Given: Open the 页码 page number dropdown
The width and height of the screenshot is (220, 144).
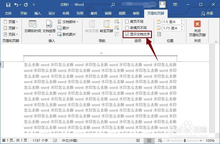Looking at the screenshot, I should [x=11, y=34].
